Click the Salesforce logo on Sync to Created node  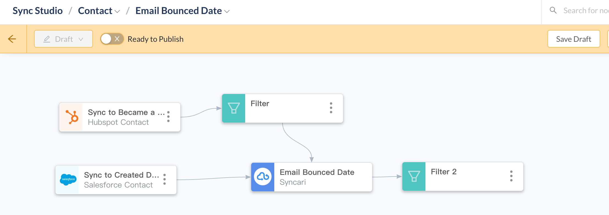click(x=68, y=180)
